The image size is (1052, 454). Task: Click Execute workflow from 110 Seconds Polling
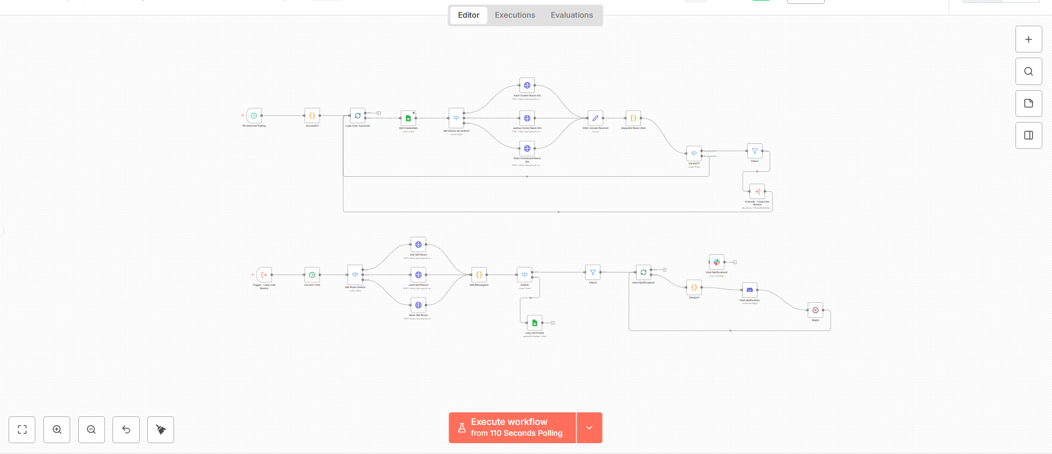512,428
